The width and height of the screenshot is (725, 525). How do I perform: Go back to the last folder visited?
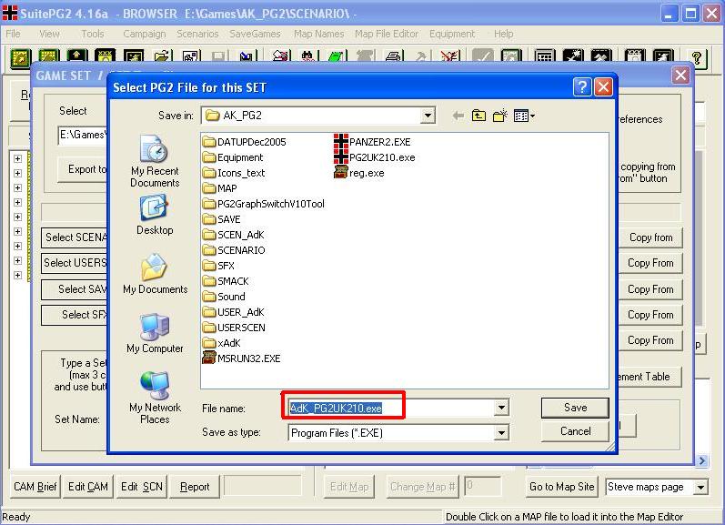pos(458,116)
